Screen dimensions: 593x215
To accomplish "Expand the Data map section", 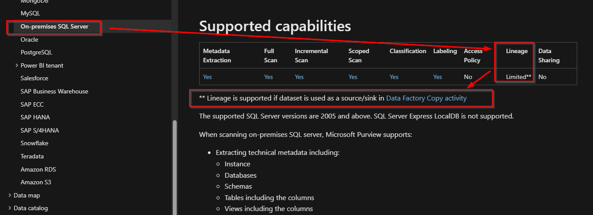I will 10,195.
